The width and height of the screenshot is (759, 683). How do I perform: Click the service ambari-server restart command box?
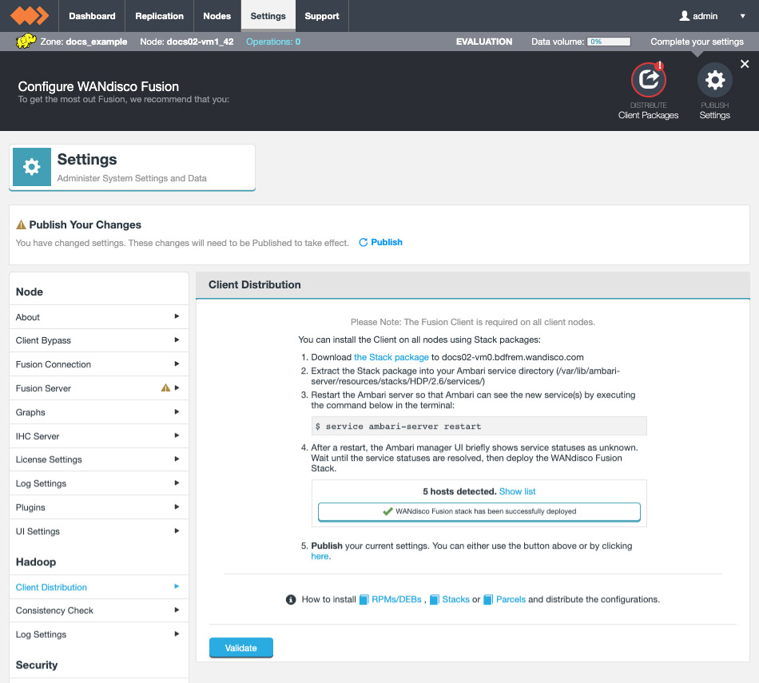(479, 426)
